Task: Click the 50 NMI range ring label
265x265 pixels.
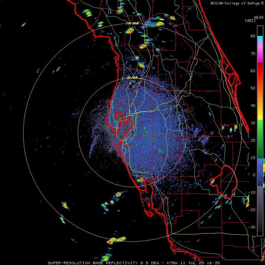Action: click(x=132, y=78)
